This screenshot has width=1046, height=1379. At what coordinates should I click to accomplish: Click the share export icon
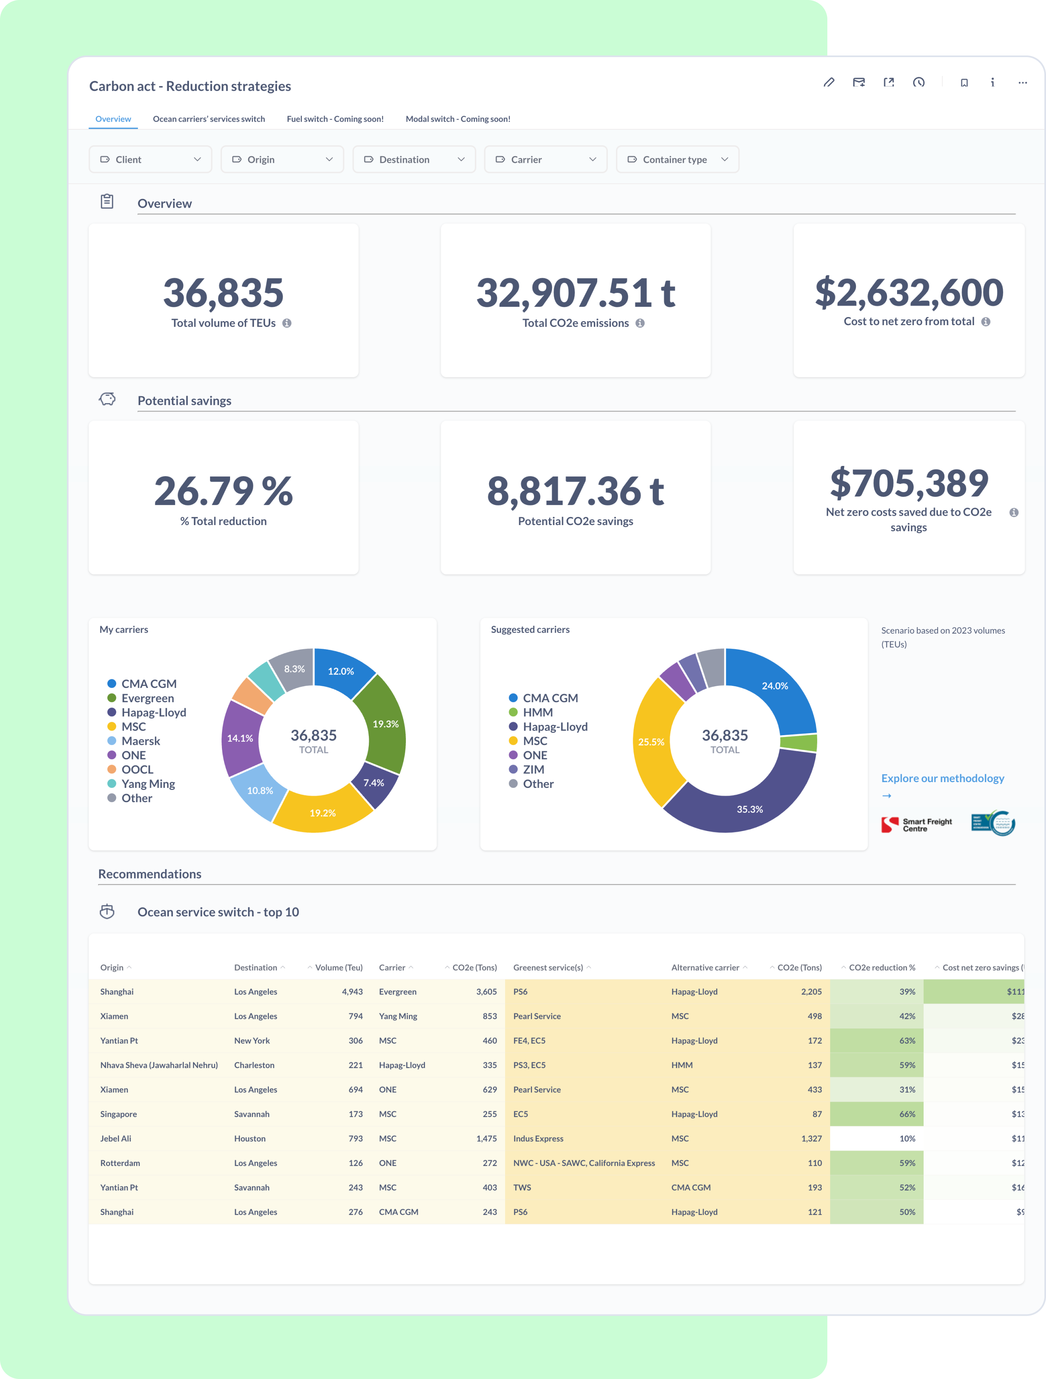888,82
